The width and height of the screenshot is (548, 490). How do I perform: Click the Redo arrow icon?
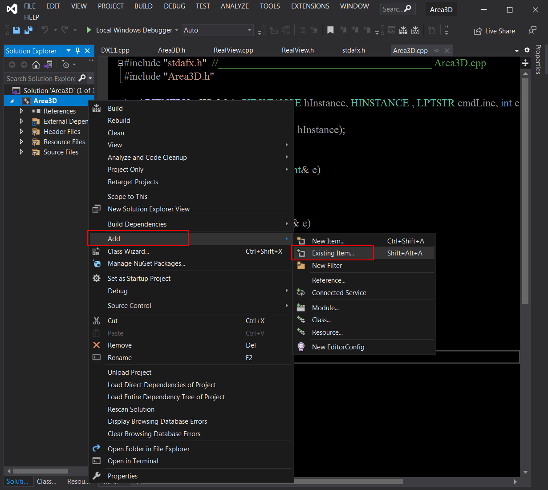coord(65,30)
